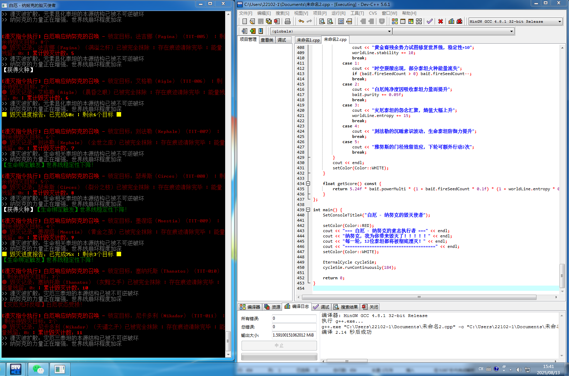Open the 工具[T] menu
This screenshot has width=569, height=376.
(x=357, y=13)
